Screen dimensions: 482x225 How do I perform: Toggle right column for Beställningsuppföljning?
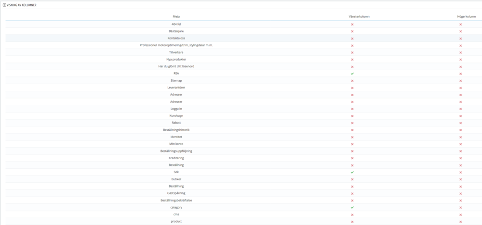pos(460,151)
